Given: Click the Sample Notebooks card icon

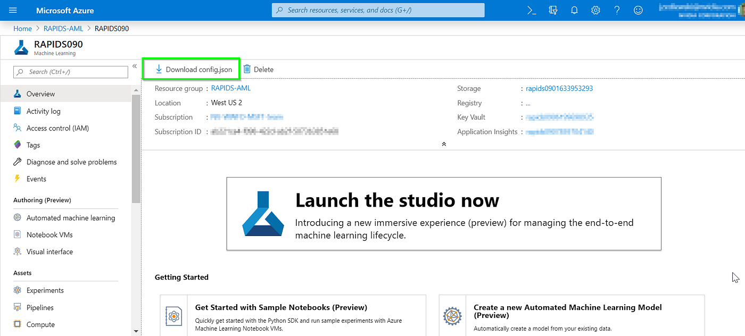Looking at the screenshot, I should (173, 317).
